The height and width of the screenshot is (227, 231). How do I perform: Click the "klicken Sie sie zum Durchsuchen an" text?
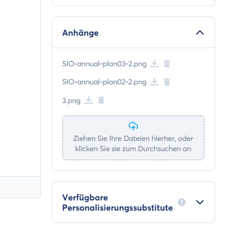pyautogui.click(x=133, y=149)
